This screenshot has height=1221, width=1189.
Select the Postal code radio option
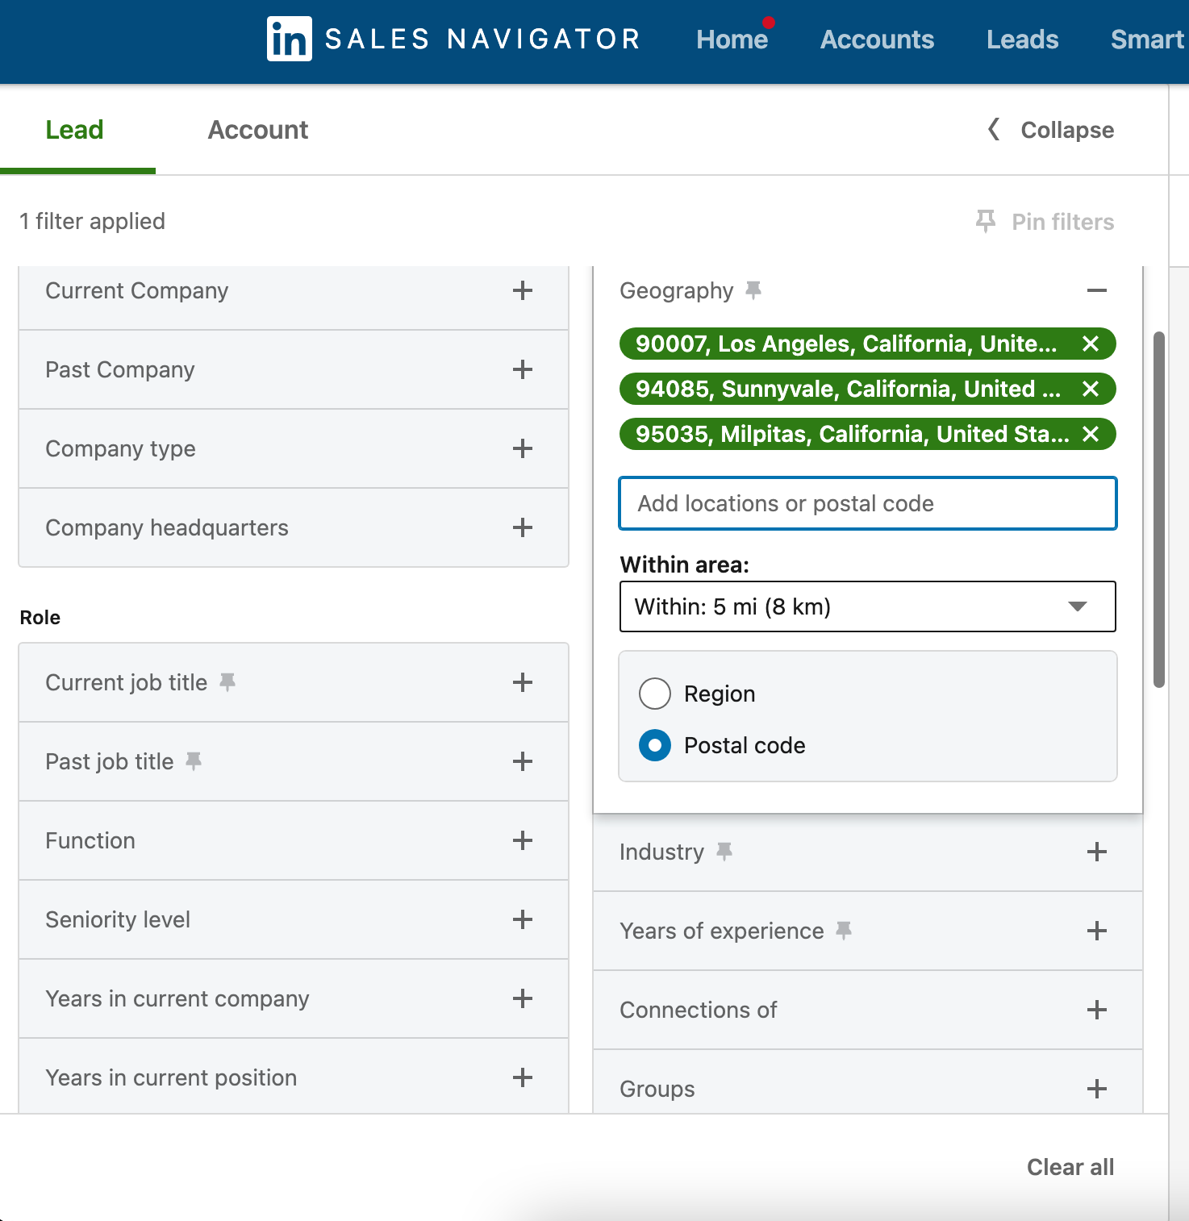pos(655,745)
